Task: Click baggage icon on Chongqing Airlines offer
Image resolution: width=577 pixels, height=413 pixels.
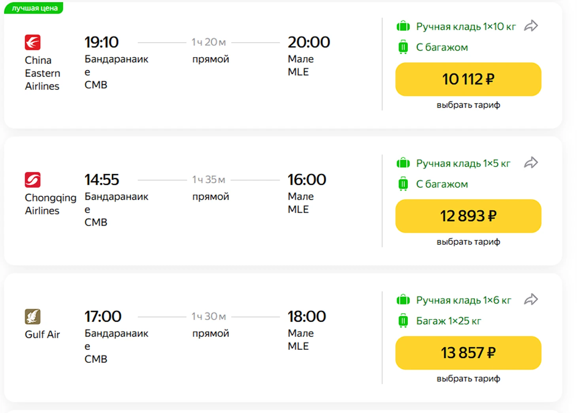Action: coord(403,184)
